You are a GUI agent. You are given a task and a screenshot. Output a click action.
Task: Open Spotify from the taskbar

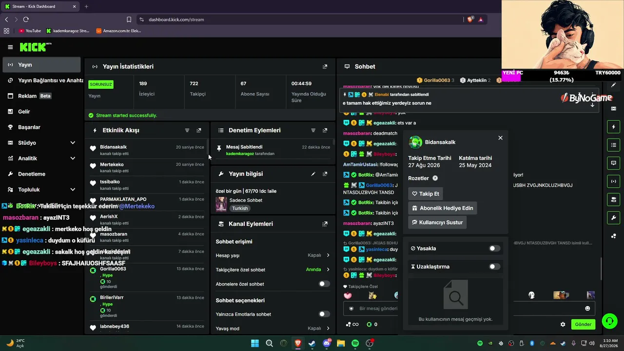(x=355, y=344)
